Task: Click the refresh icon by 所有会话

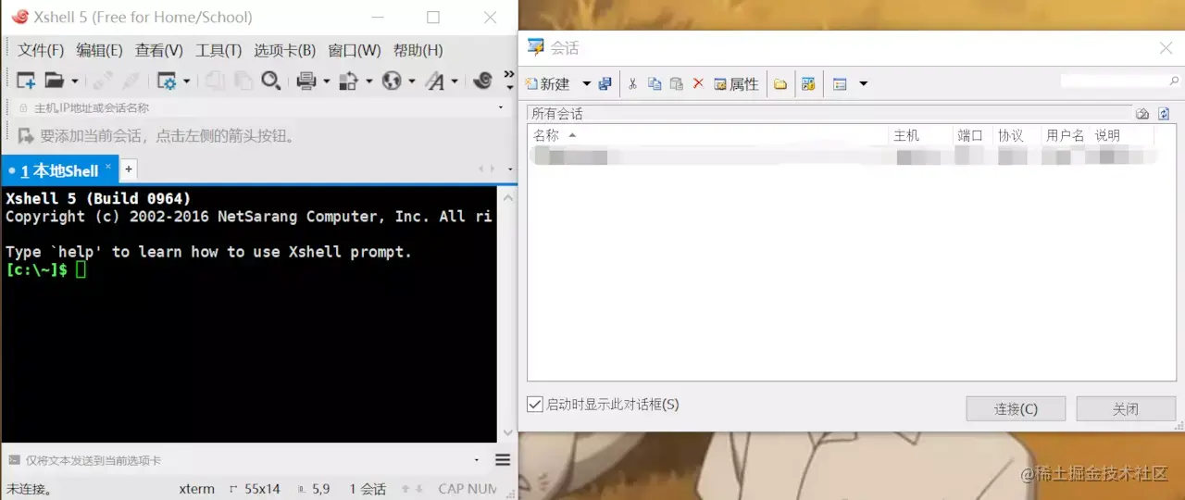Action: tap(1164, 113)
